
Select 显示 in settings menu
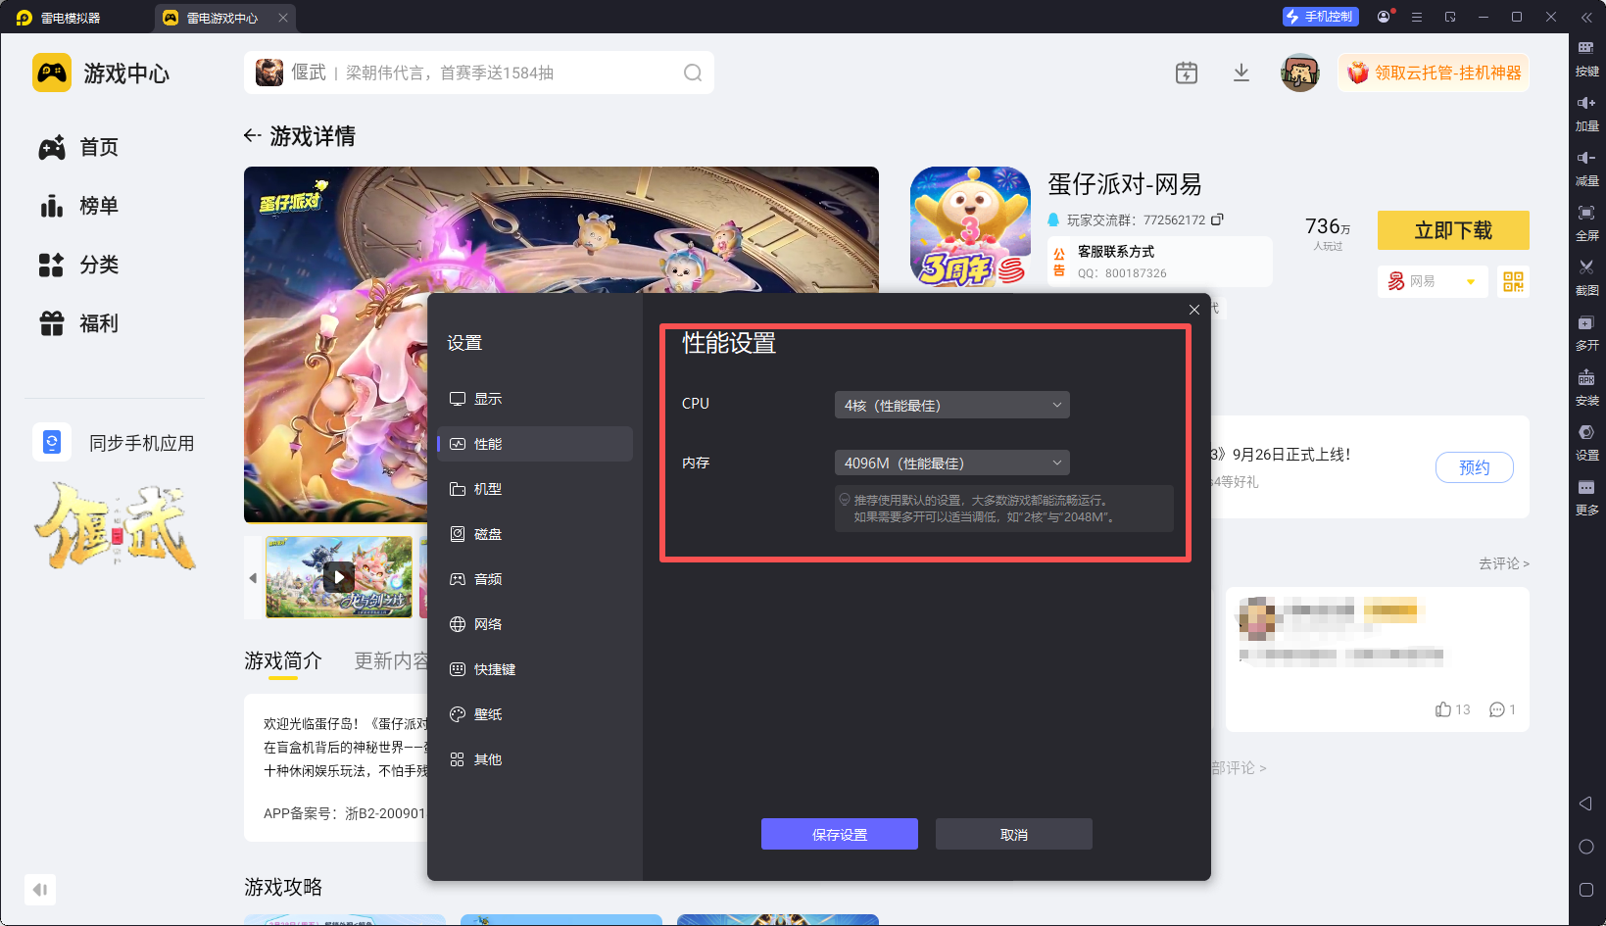pyautogui.click(x=534, y=399)
